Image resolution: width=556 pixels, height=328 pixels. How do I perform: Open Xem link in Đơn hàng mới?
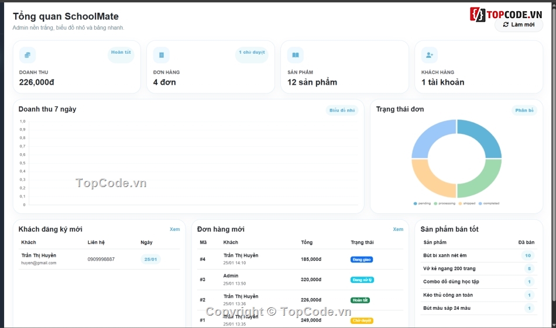398,229
